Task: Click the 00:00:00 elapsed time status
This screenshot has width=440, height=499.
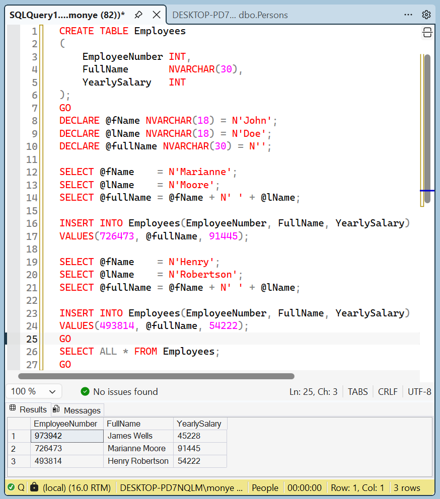Action: click(x=304, y=487)
